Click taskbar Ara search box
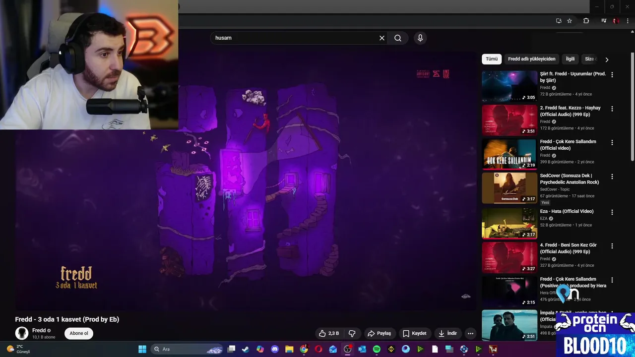 pyautogui.click(x=188, y=349)
